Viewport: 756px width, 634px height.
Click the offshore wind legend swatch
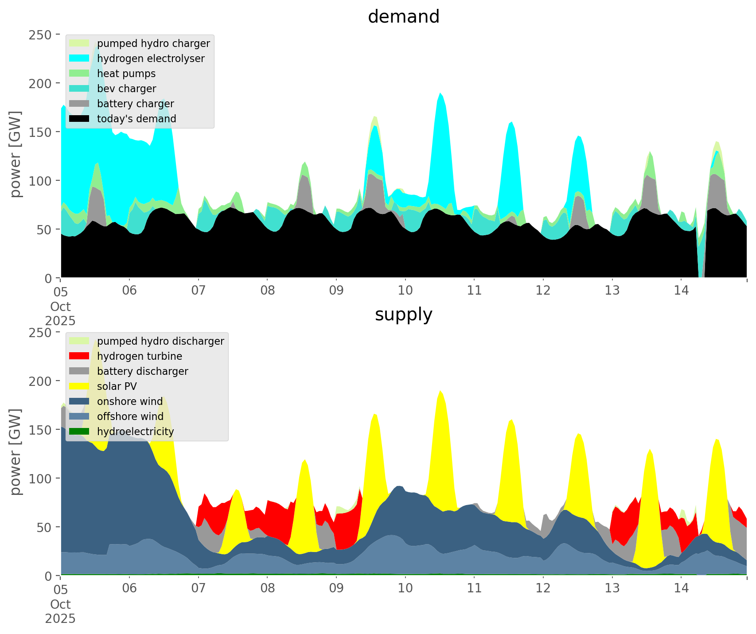click(80, 416)
